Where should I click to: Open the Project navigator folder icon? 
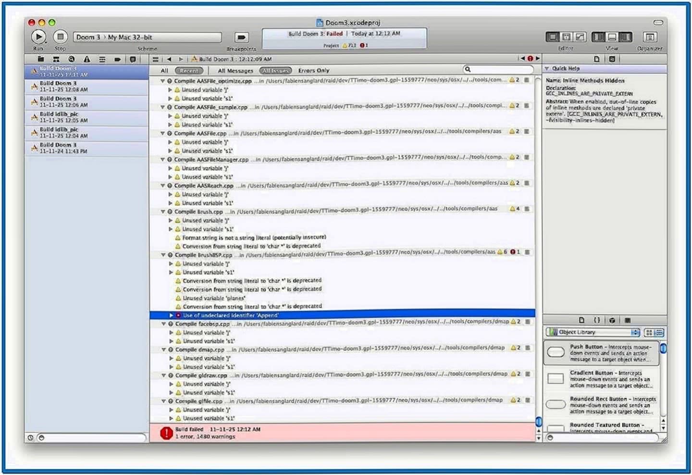coord(41,59)
